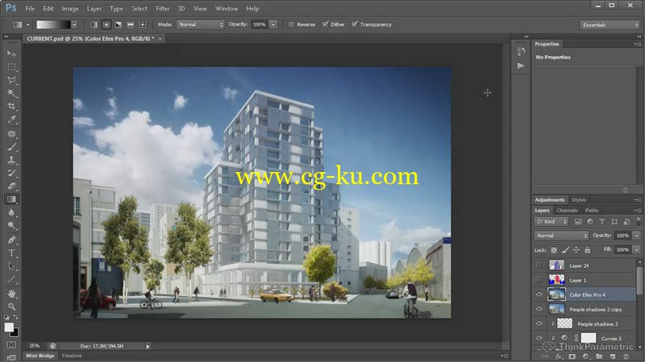Screen dimensions: 645x362
Task: Open the Image menu
Action: [70, 8]
